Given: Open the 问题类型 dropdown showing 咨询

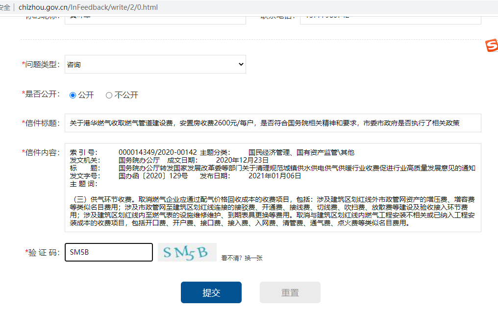Looking at the screenshot, I should click(155, 64).
